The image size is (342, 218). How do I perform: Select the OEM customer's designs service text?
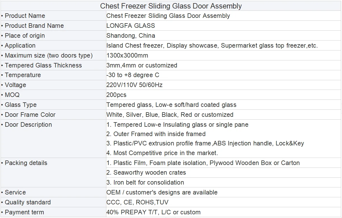(x=162, y=192)
